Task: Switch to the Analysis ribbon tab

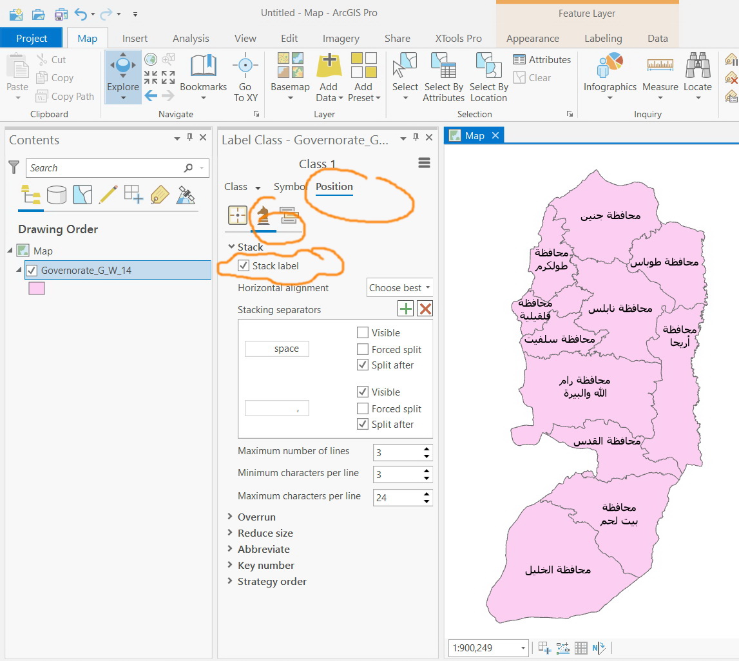Action: click(x=191, y=39)
